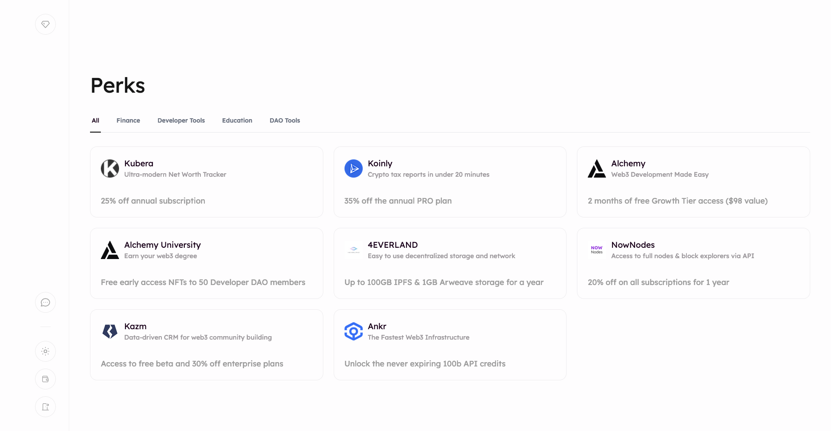Open the Developer Tools tab
Viewport: 831px width, 431px height.
click(181, 120)
